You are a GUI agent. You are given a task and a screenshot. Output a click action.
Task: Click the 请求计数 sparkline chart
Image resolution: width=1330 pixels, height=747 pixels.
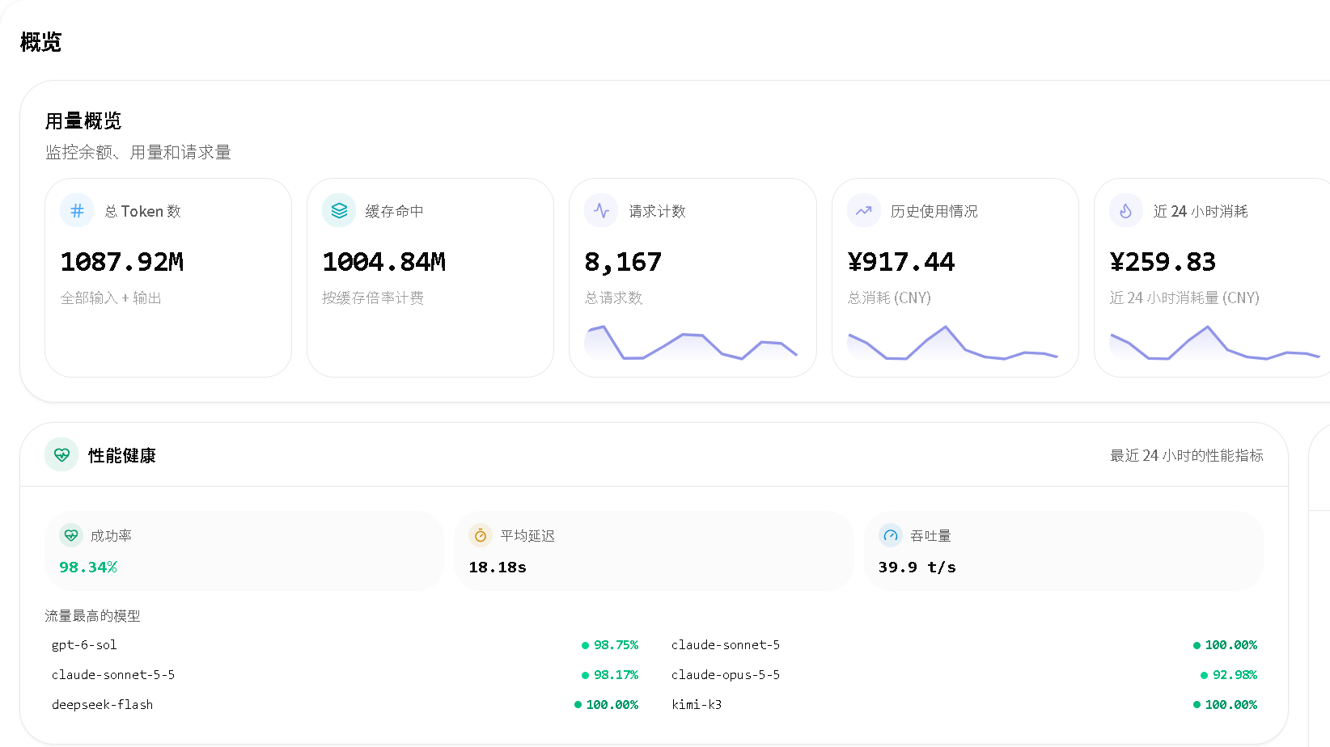click(x=693, y=342)
